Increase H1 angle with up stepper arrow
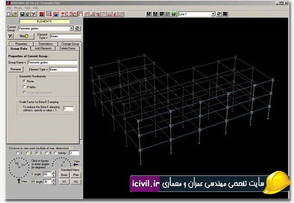 54,180
